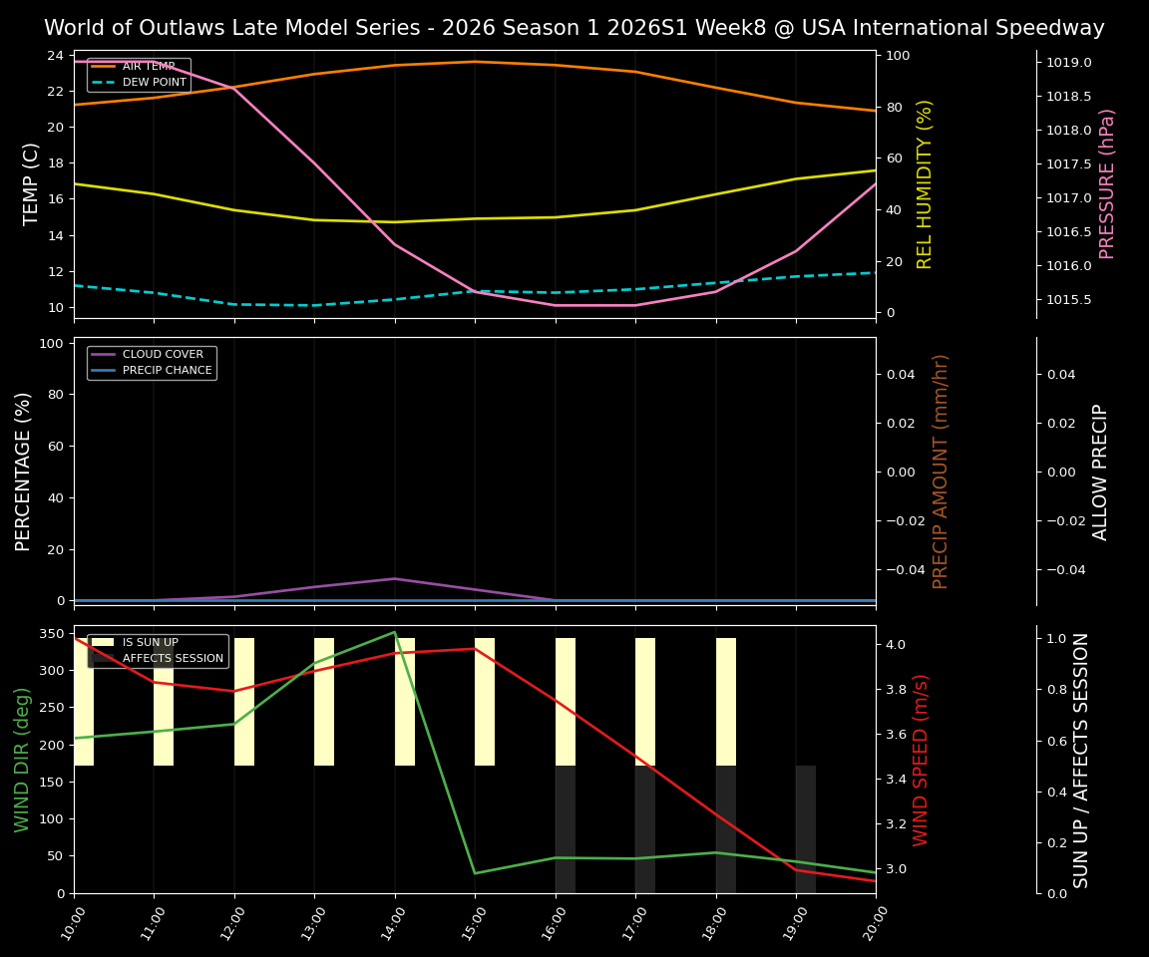This screenshot has height=957, width=1149.
Task: Click the chart title mentioning USA International Speedway
Action: point(574,27)
